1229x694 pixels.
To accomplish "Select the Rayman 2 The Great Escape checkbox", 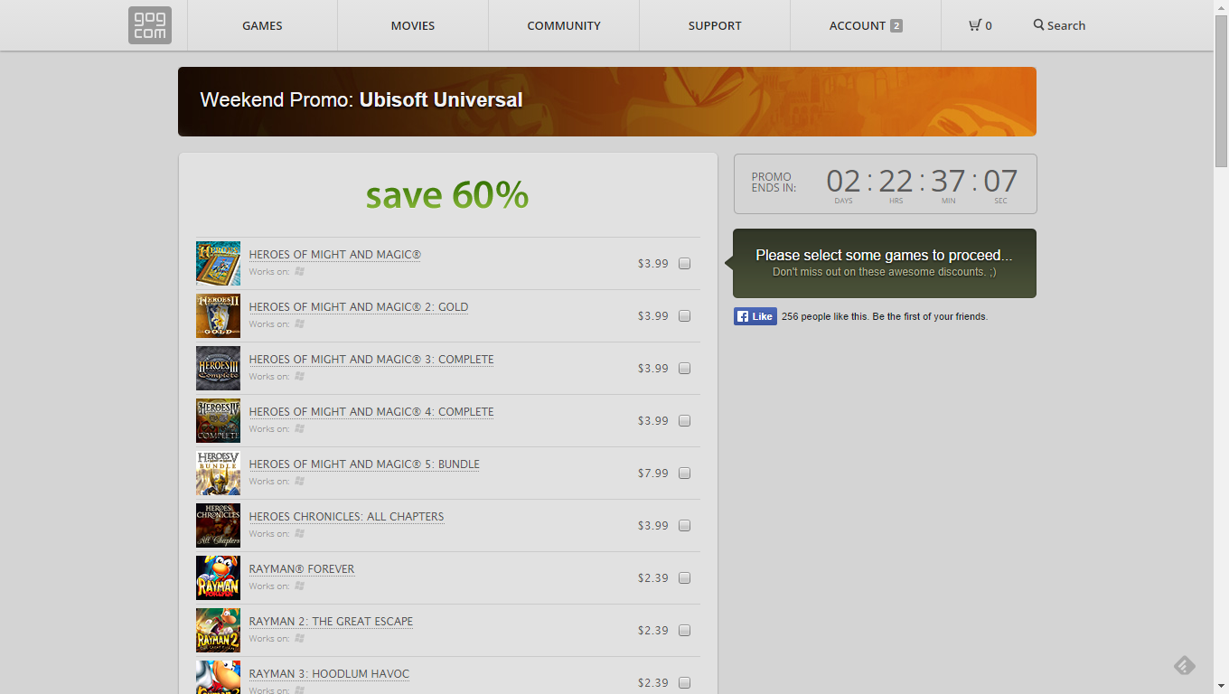I will click(x=684, y=630).
